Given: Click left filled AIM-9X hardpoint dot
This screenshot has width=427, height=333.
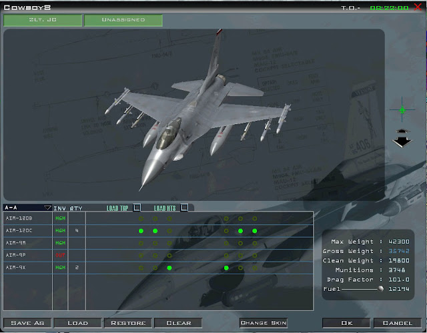Looking at the screenshot, I should (169, 268).
